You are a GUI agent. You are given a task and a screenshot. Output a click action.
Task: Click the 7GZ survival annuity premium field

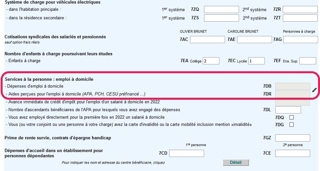point(292,138)
